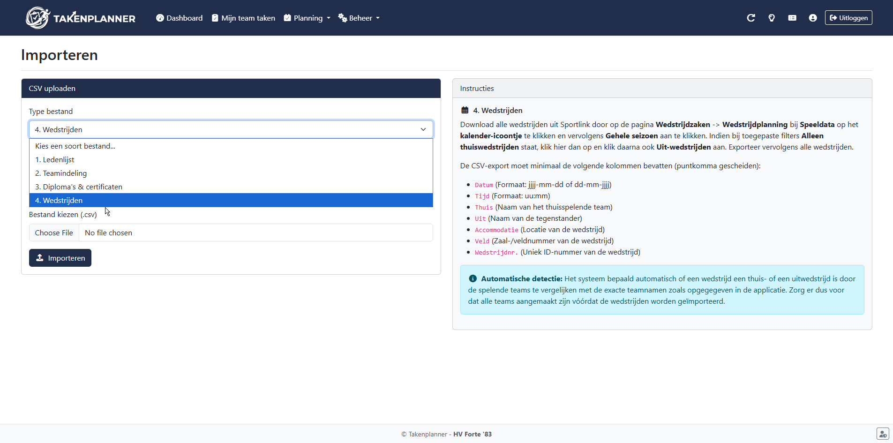Open the Dashboard from the navbar
The image size is (893, 443).
(x=179, y=18)
